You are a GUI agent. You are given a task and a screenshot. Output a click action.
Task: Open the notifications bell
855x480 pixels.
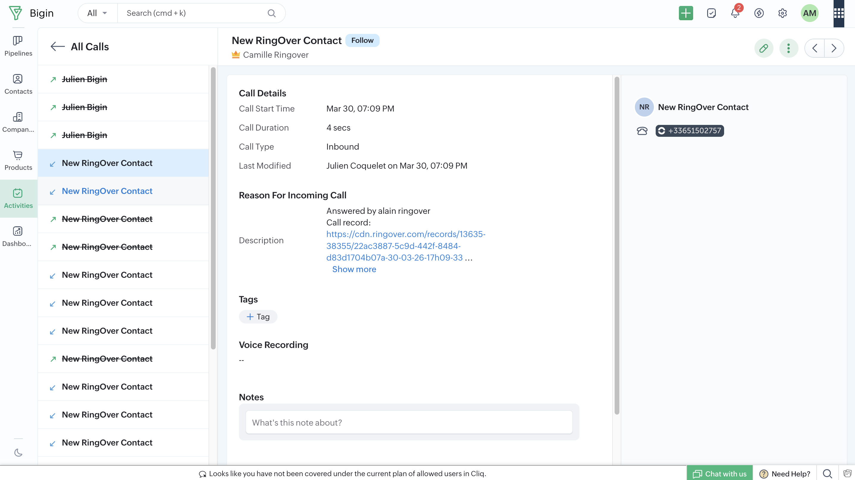(735, 13)
